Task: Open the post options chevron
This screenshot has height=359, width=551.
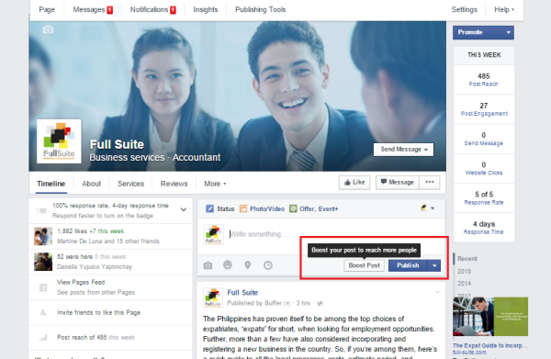Action: tap(437, 292)
